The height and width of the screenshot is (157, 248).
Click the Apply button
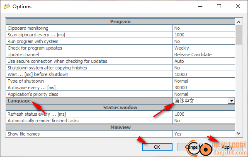click(x=227, y=147)
